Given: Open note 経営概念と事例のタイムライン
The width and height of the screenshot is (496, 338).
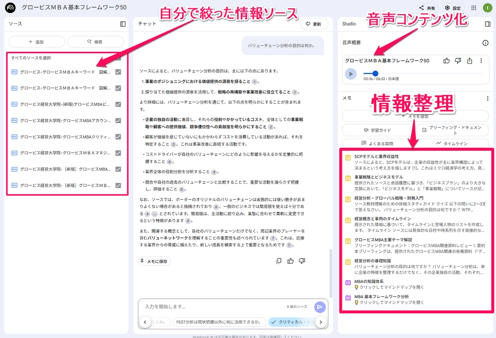Looking at the screenshot, I should (416, 225).
